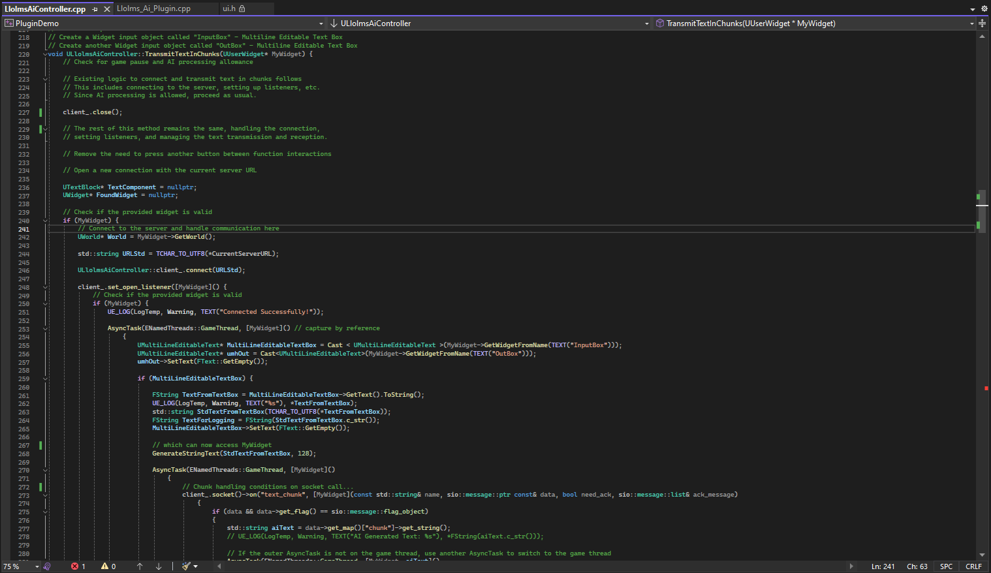Close the LlolmsAiController.cpp tab
Image resolution: width=991 pixels, height=573 pixels.
tap(107, 9)
